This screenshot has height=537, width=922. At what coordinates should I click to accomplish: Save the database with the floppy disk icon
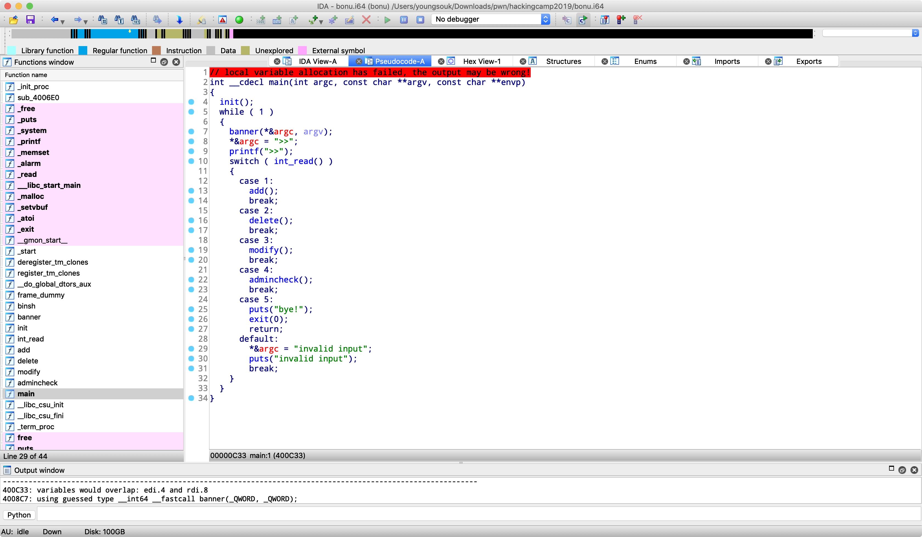point(30,20)
